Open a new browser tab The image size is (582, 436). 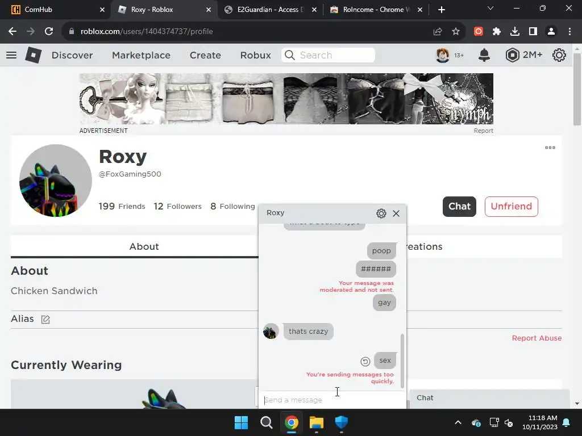pos(441,10)
